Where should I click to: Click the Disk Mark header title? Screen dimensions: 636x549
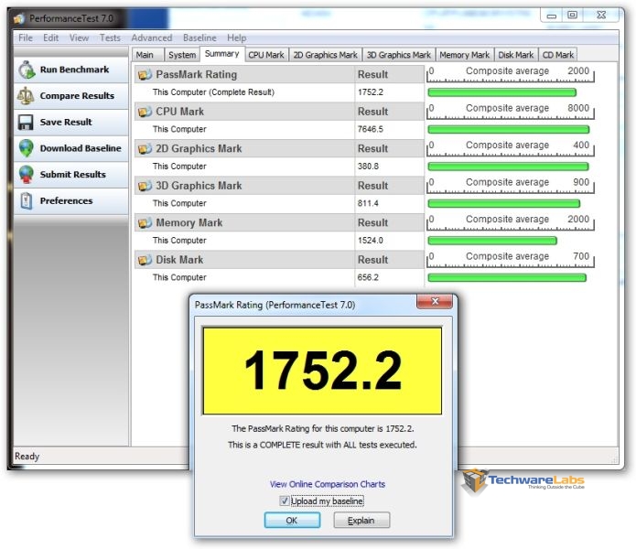click(x=179, y=260)
